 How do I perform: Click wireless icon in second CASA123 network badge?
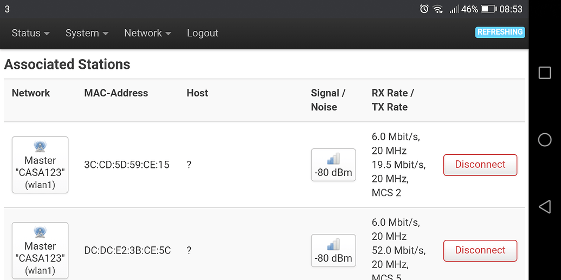coord(40,232)
